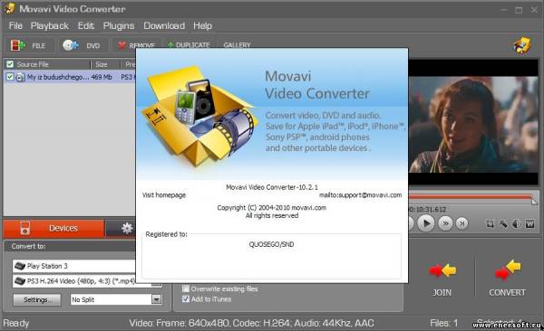Switch to the Devices tab
Screen dimensions: 544x331
click(x=53, y=228)
